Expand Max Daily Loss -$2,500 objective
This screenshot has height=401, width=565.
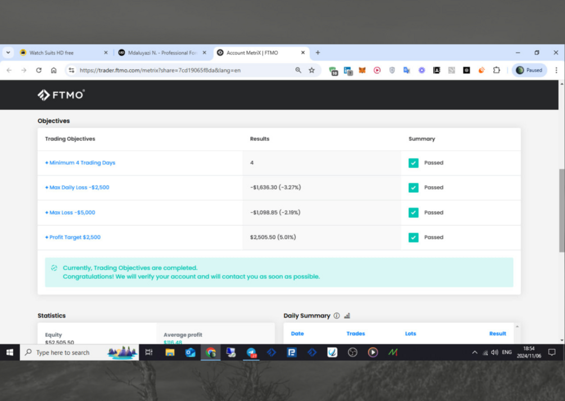(77, 187)
